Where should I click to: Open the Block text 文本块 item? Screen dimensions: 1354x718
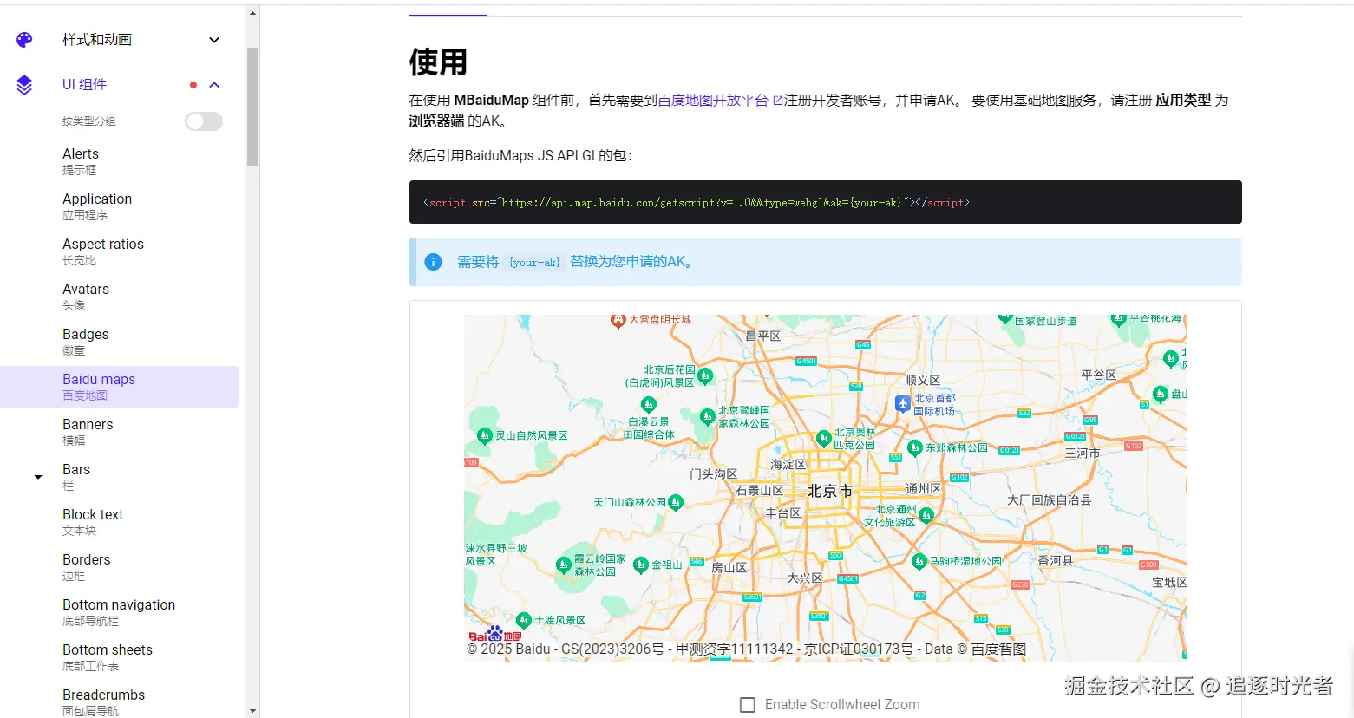click(x=119, y=522)
